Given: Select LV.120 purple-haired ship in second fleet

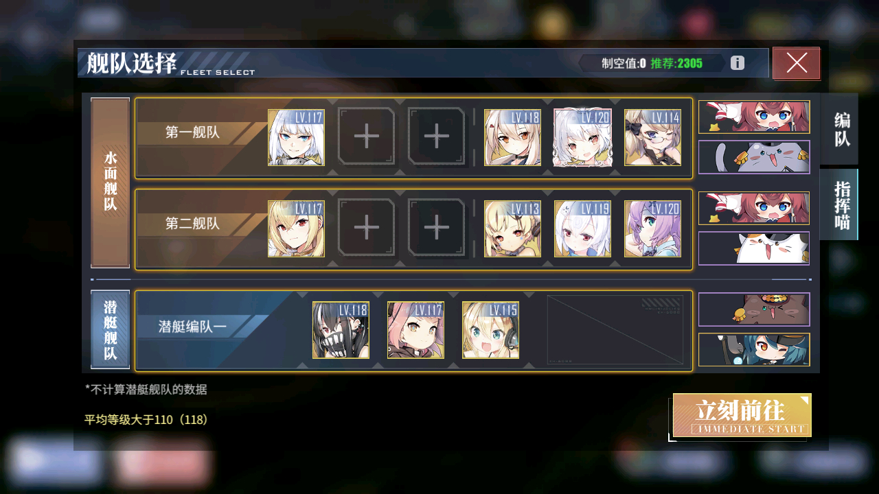Looking at the screenshot, I should tap(652, 228).
